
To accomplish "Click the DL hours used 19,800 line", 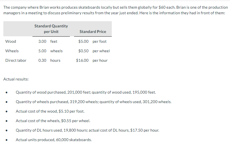I will (87, 130).
